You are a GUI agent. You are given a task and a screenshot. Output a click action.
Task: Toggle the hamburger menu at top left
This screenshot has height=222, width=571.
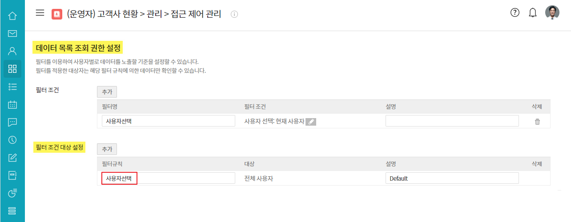[x=40, y=13]
